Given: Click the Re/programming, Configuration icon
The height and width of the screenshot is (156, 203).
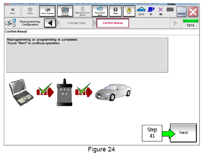Looking at the screenshot, I should pos(10,23).
